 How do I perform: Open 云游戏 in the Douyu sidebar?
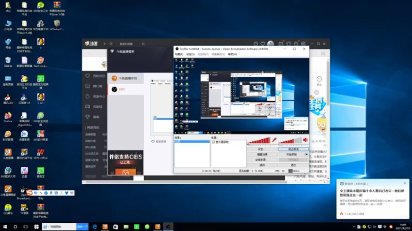pyautogui.click(x=94, y=107)
